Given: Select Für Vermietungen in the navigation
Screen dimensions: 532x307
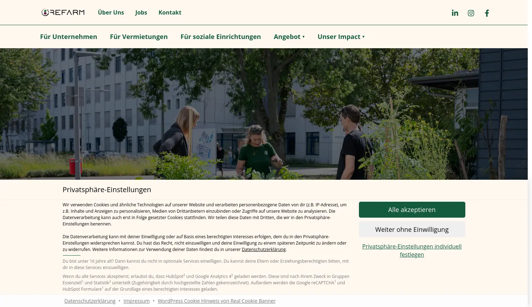Looking at the screenshot, I should pos(139,37).
